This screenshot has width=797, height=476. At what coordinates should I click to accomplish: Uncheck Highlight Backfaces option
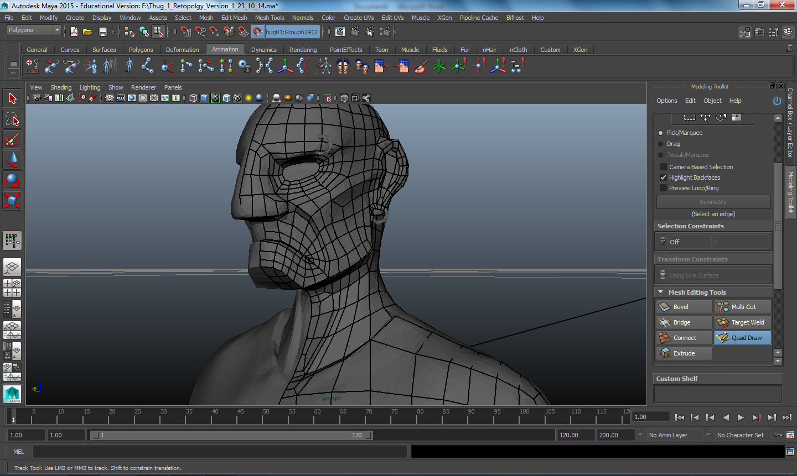[x=663, y=177]
